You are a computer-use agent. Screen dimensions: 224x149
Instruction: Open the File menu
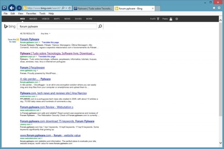(x=6, y=13)
